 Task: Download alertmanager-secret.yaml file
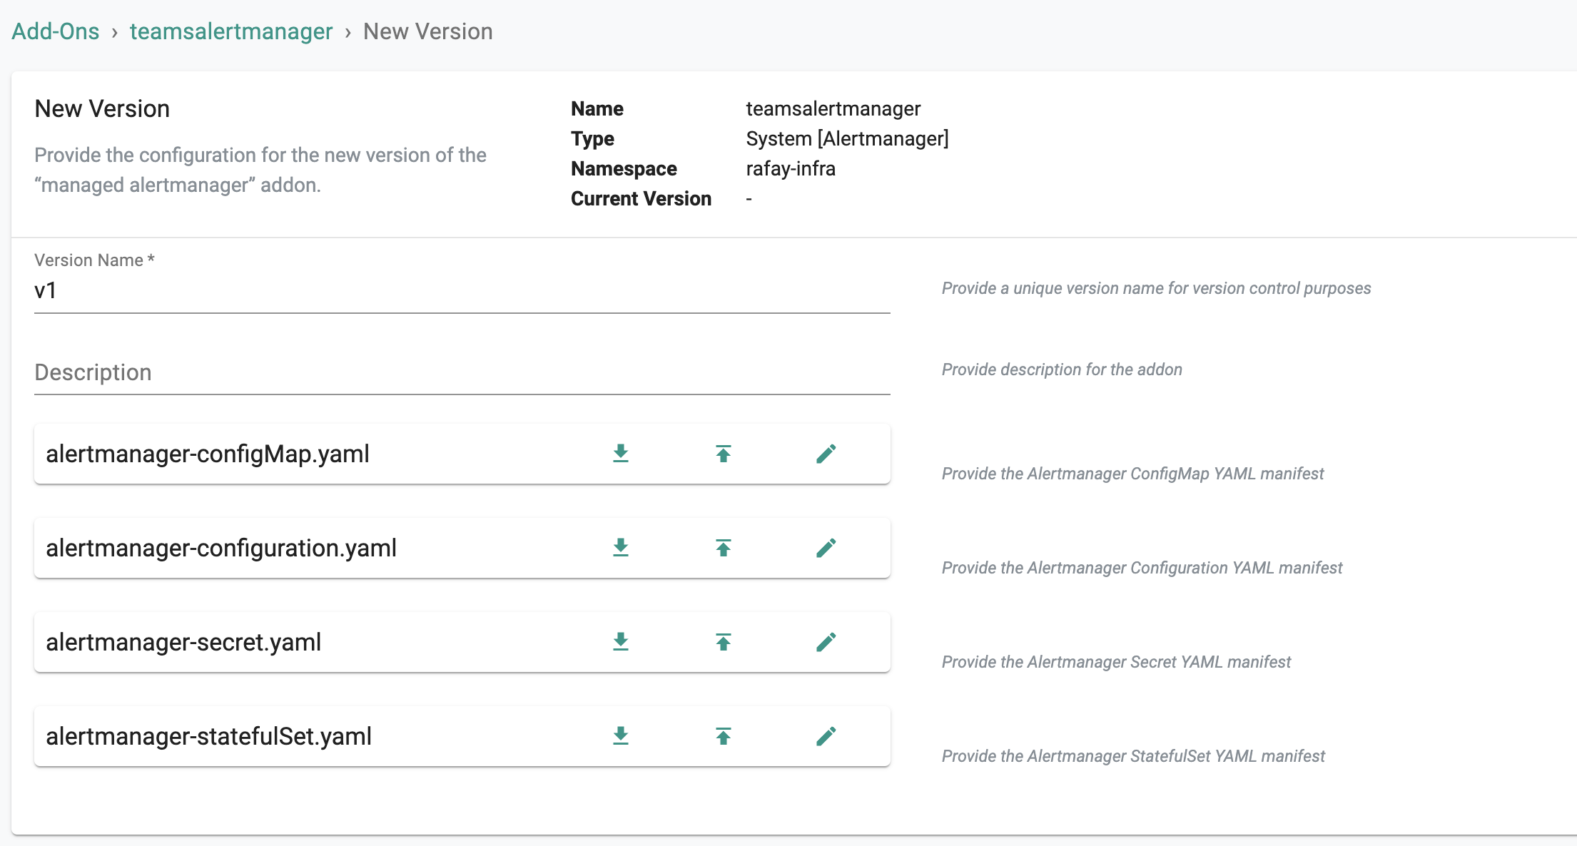621,642
